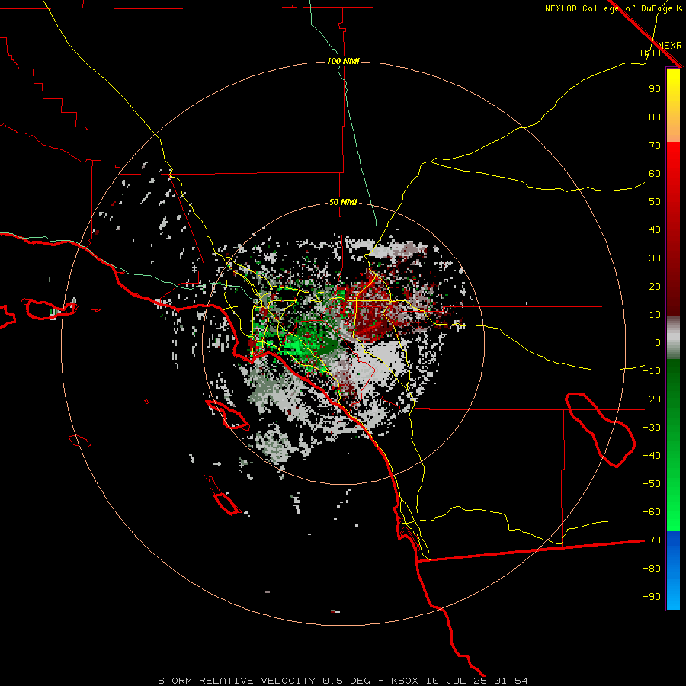This screenshot has width=686, height=686.
Task: Click the gray zero band of color bar
Action: pyautogui.click(x=673, y=338)
